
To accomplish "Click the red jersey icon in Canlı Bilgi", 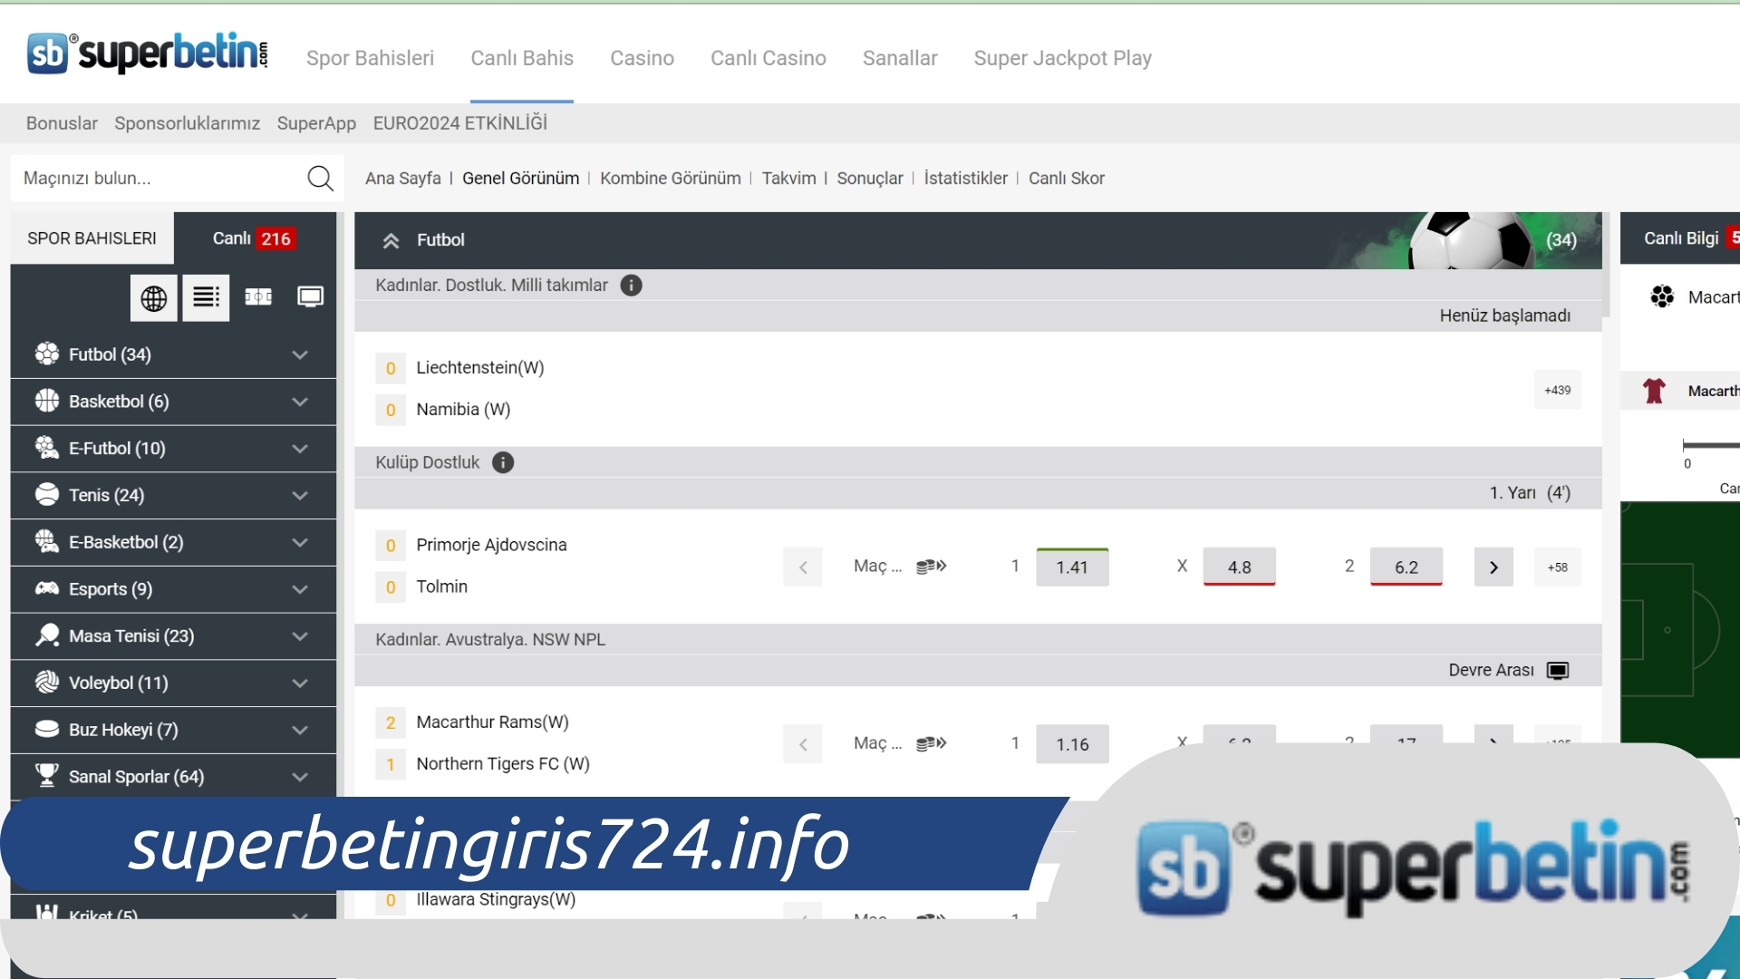I will (1654, 391).
